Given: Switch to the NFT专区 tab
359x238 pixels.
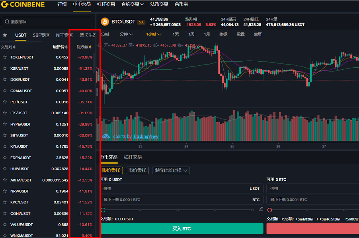Looking at the screenshot, I should tap(64, 35).
